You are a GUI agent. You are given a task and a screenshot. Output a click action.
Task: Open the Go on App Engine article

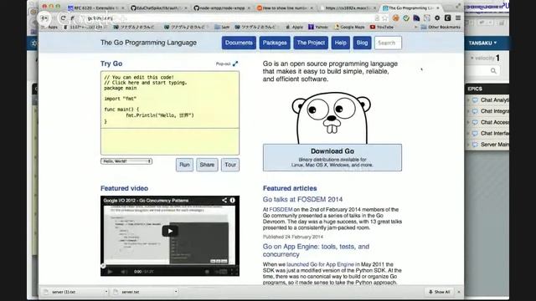[x=316, y=250]
